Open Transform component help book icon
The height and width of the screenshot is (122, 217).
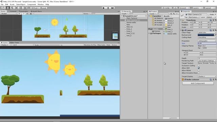click(x=211, y=20)
